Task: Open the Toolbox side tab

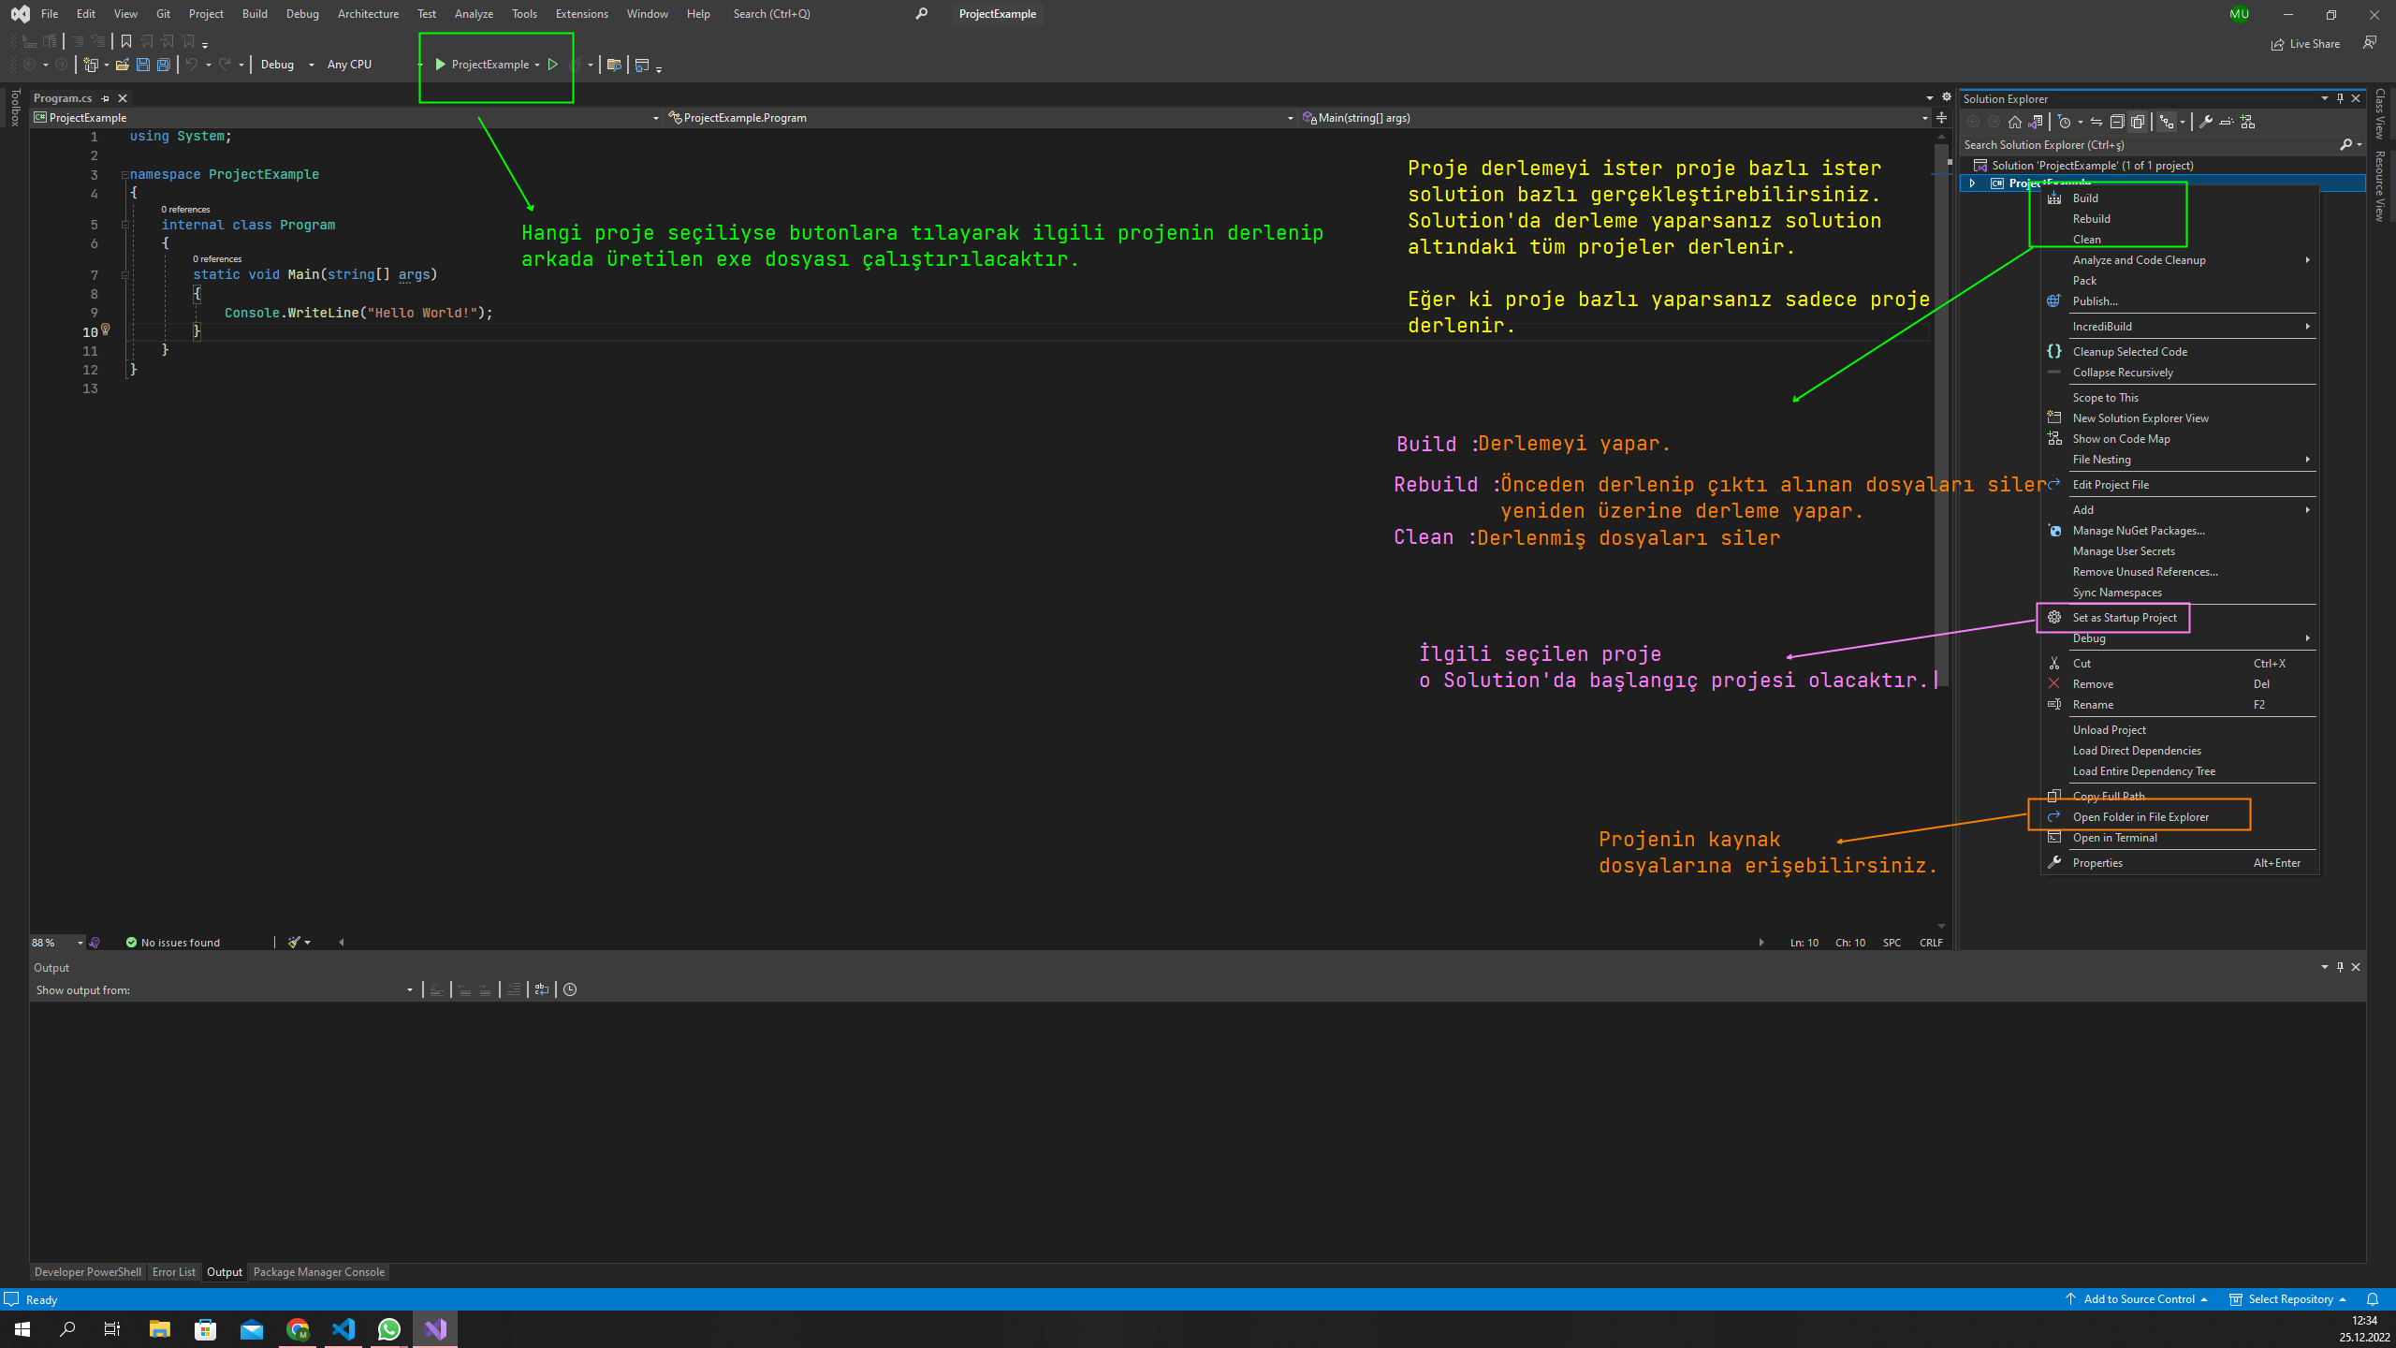Action: click(15, 108)
